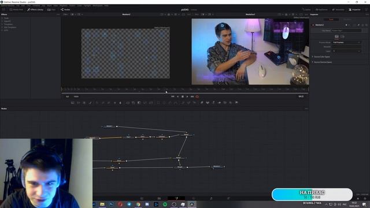Switch to the Modifiers tab in Inspector

(347, 20)
